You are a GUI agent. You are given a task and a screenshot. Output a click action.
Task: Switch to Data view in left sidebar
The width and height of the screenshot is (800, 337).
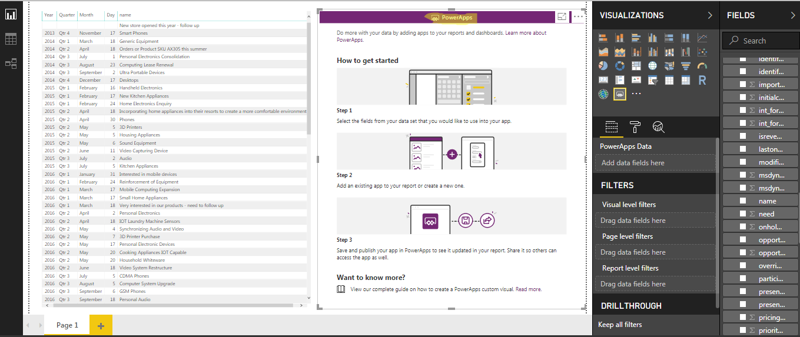(11, 39)
